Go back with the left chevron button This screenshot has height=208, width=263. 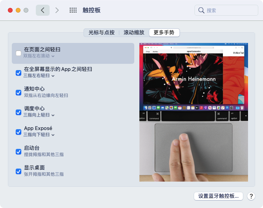43,10
